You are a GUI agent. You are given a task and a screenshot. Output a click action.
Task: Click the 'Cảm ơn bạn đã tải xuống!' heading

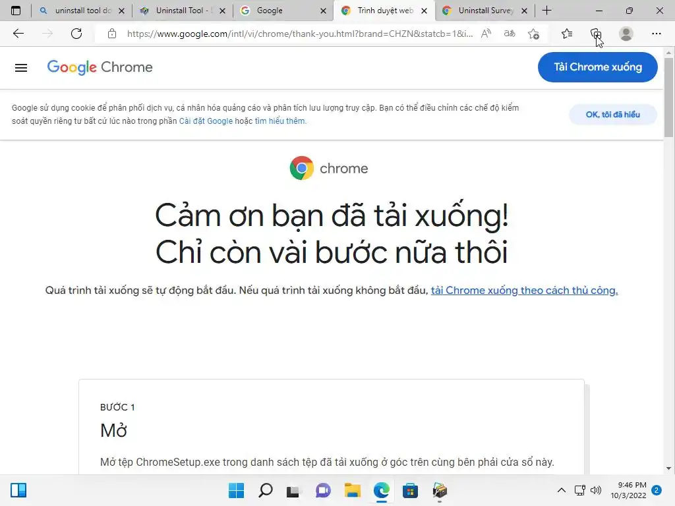point(332,215)
